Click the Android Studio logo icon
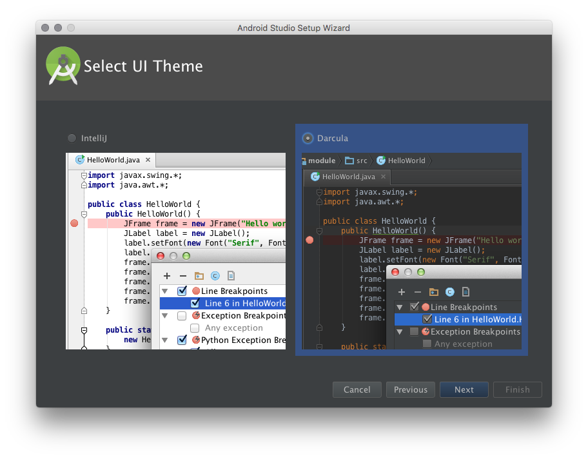 (63, 66)
